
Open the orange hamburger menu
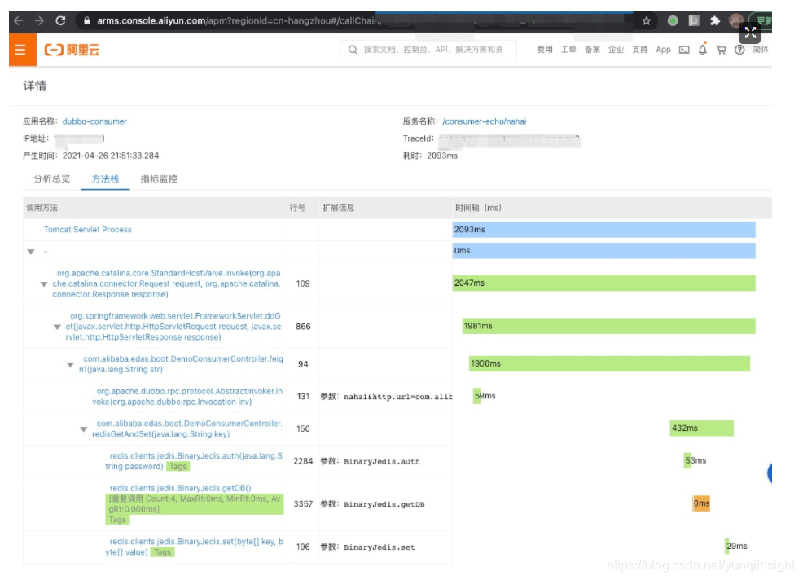(x=22, y=50)
